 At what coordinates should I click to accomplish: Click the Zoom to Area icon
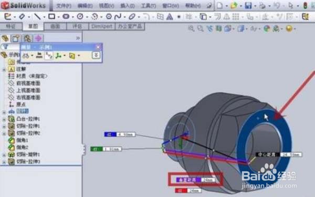(x=201, y=29)
